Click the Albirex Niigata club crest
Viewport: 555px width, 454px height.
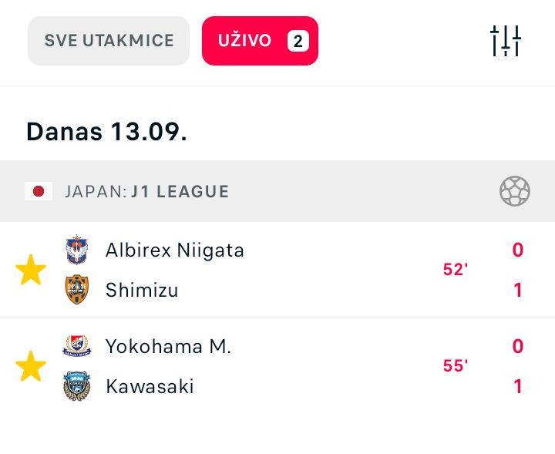tap(77, 250)
